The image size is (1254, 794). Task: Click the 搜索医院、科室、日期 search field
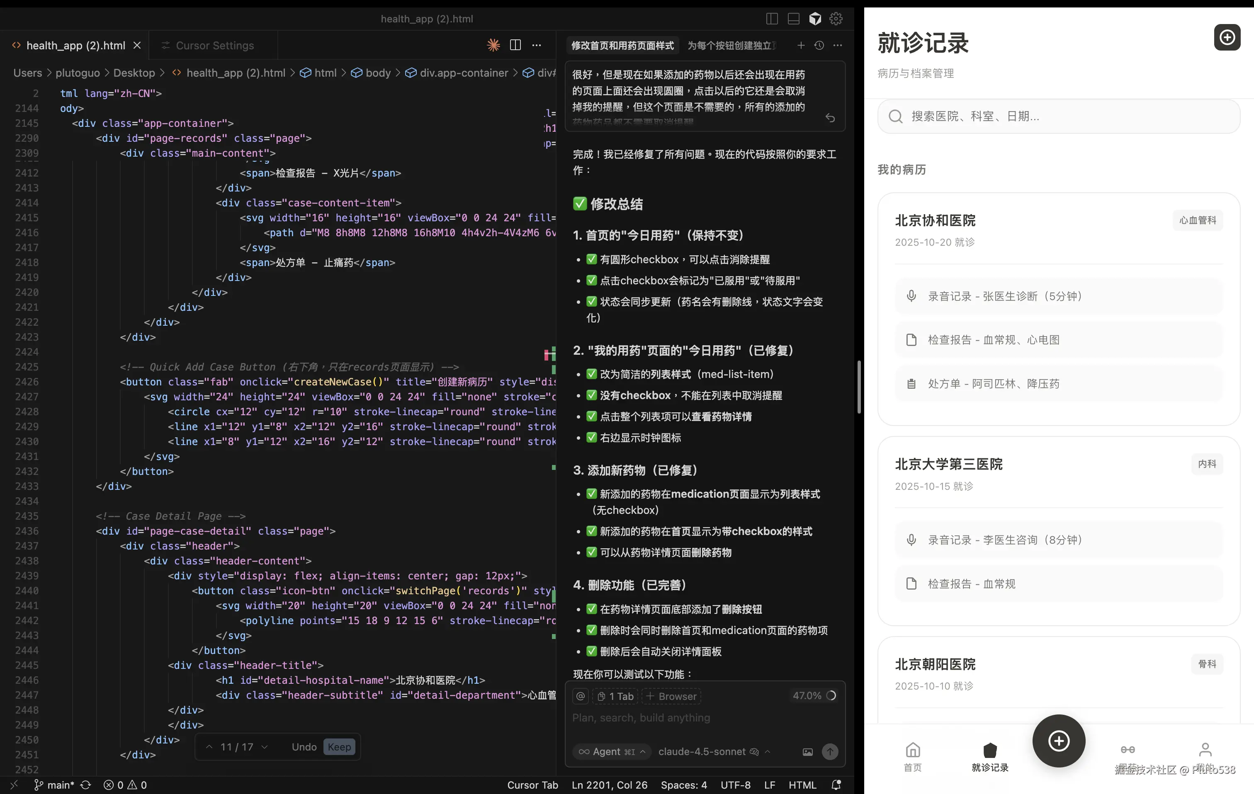coord(1059,116)
